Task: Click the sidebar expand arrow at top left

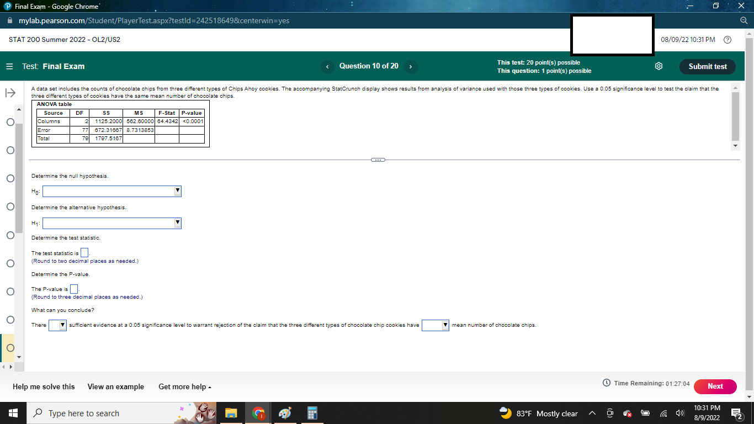Action: [9, 94]
